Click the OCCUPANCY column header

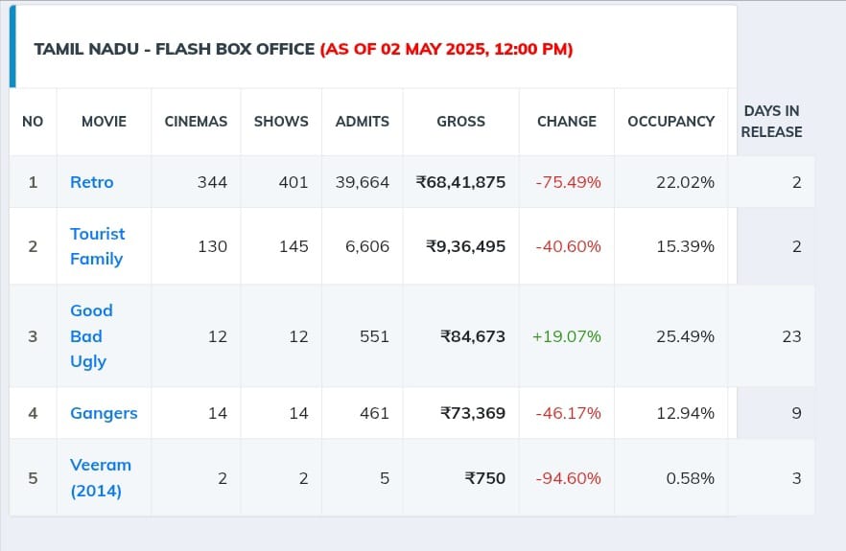(671, 122)
